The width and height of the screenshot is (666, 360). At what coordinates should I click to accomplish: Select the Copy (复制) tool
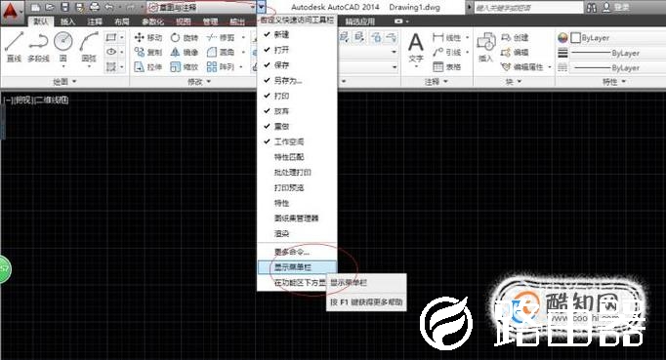point(148,52)
